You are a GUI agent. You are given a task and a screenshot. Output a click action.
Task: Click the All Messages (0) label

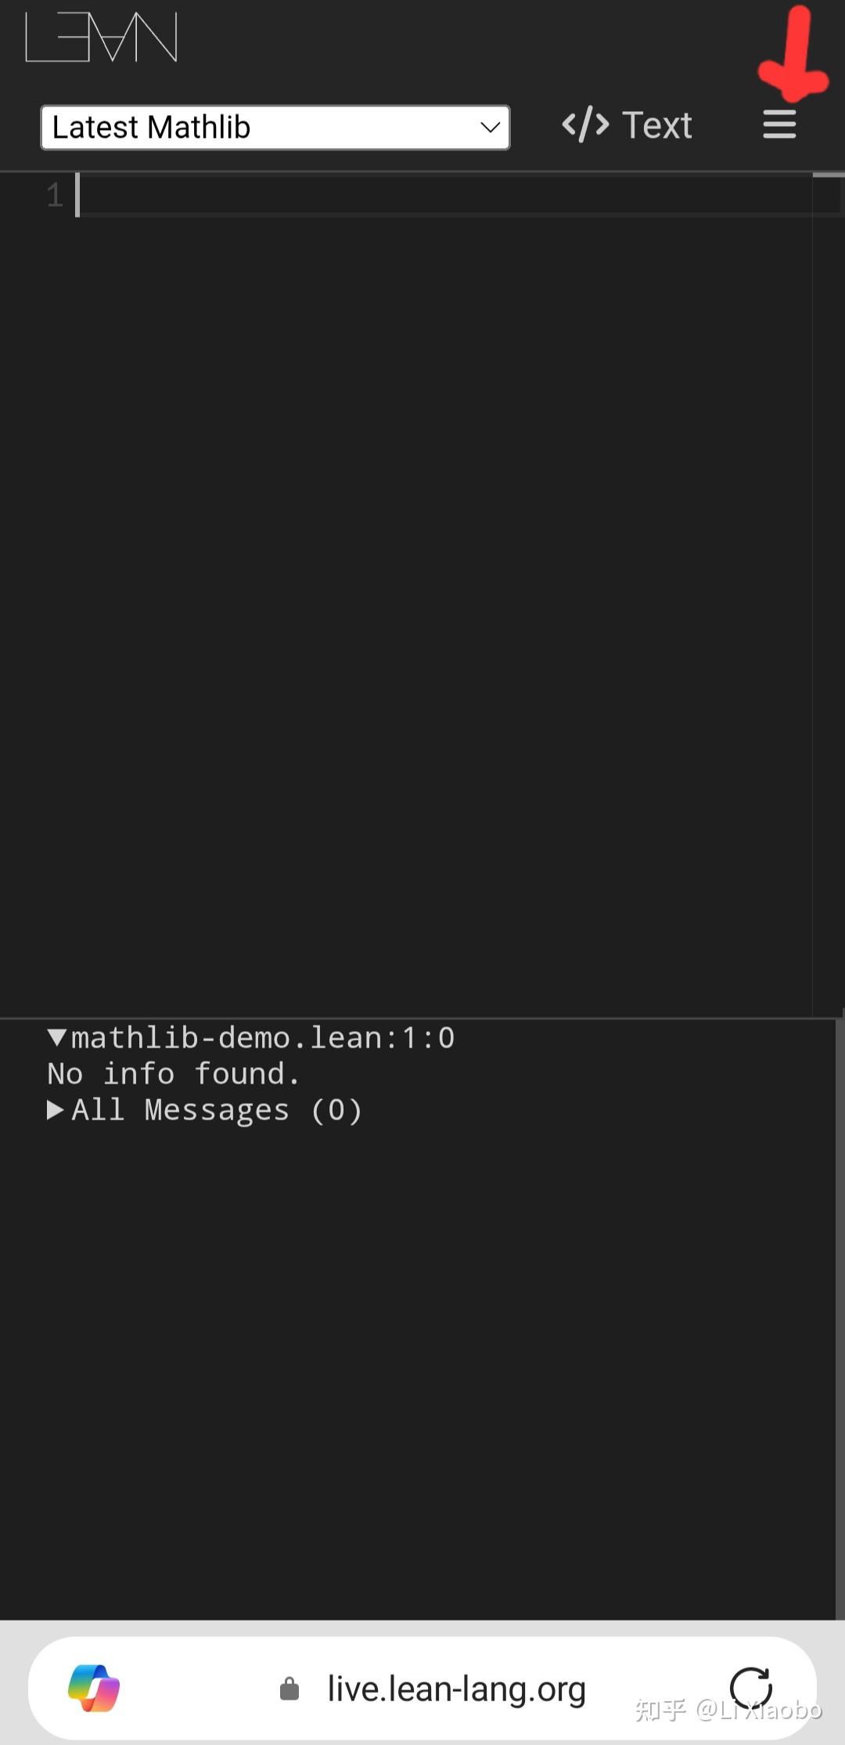click(217, 1110)
